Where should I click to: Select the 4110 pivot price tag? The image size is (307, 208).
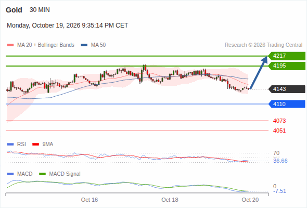(287, 104)
